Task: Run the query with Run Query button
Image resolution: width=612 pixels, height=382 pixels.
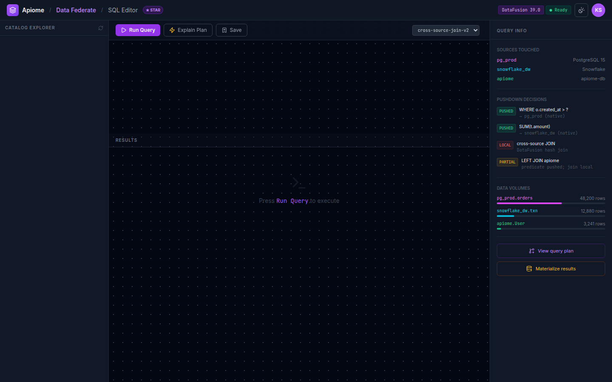Action: [138, 30]
